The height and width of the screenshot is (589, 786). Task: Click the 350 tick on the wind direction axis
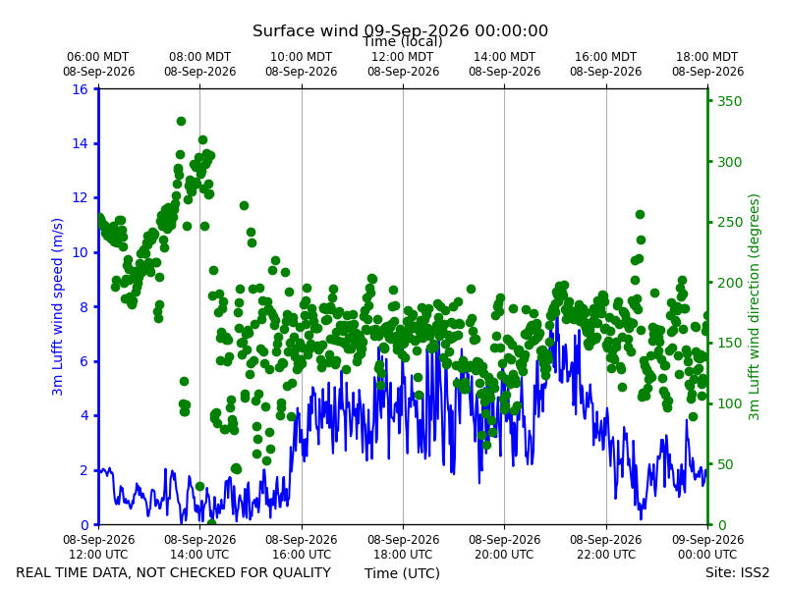tap(729, 101)
